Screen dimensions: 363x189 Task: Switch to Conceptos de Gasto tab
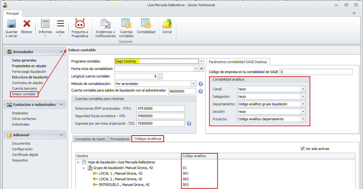tap(90, 139)
